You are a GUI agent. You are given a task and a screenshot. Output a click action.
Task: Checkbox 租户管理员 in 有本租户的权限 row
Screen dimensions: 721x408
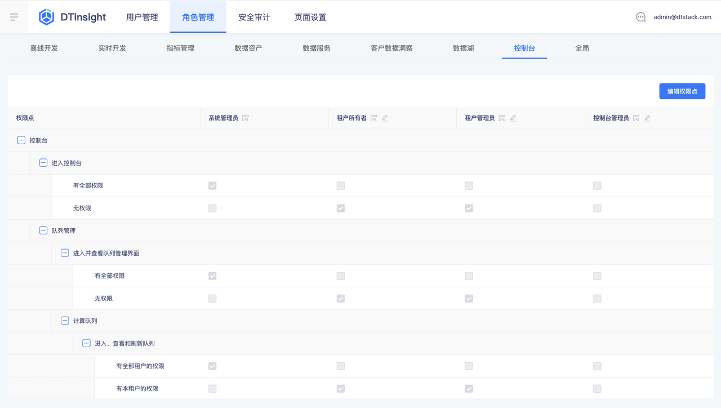(469, 388)
